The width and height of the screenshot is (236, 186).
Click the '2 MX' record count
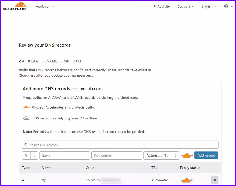[65, 61]
